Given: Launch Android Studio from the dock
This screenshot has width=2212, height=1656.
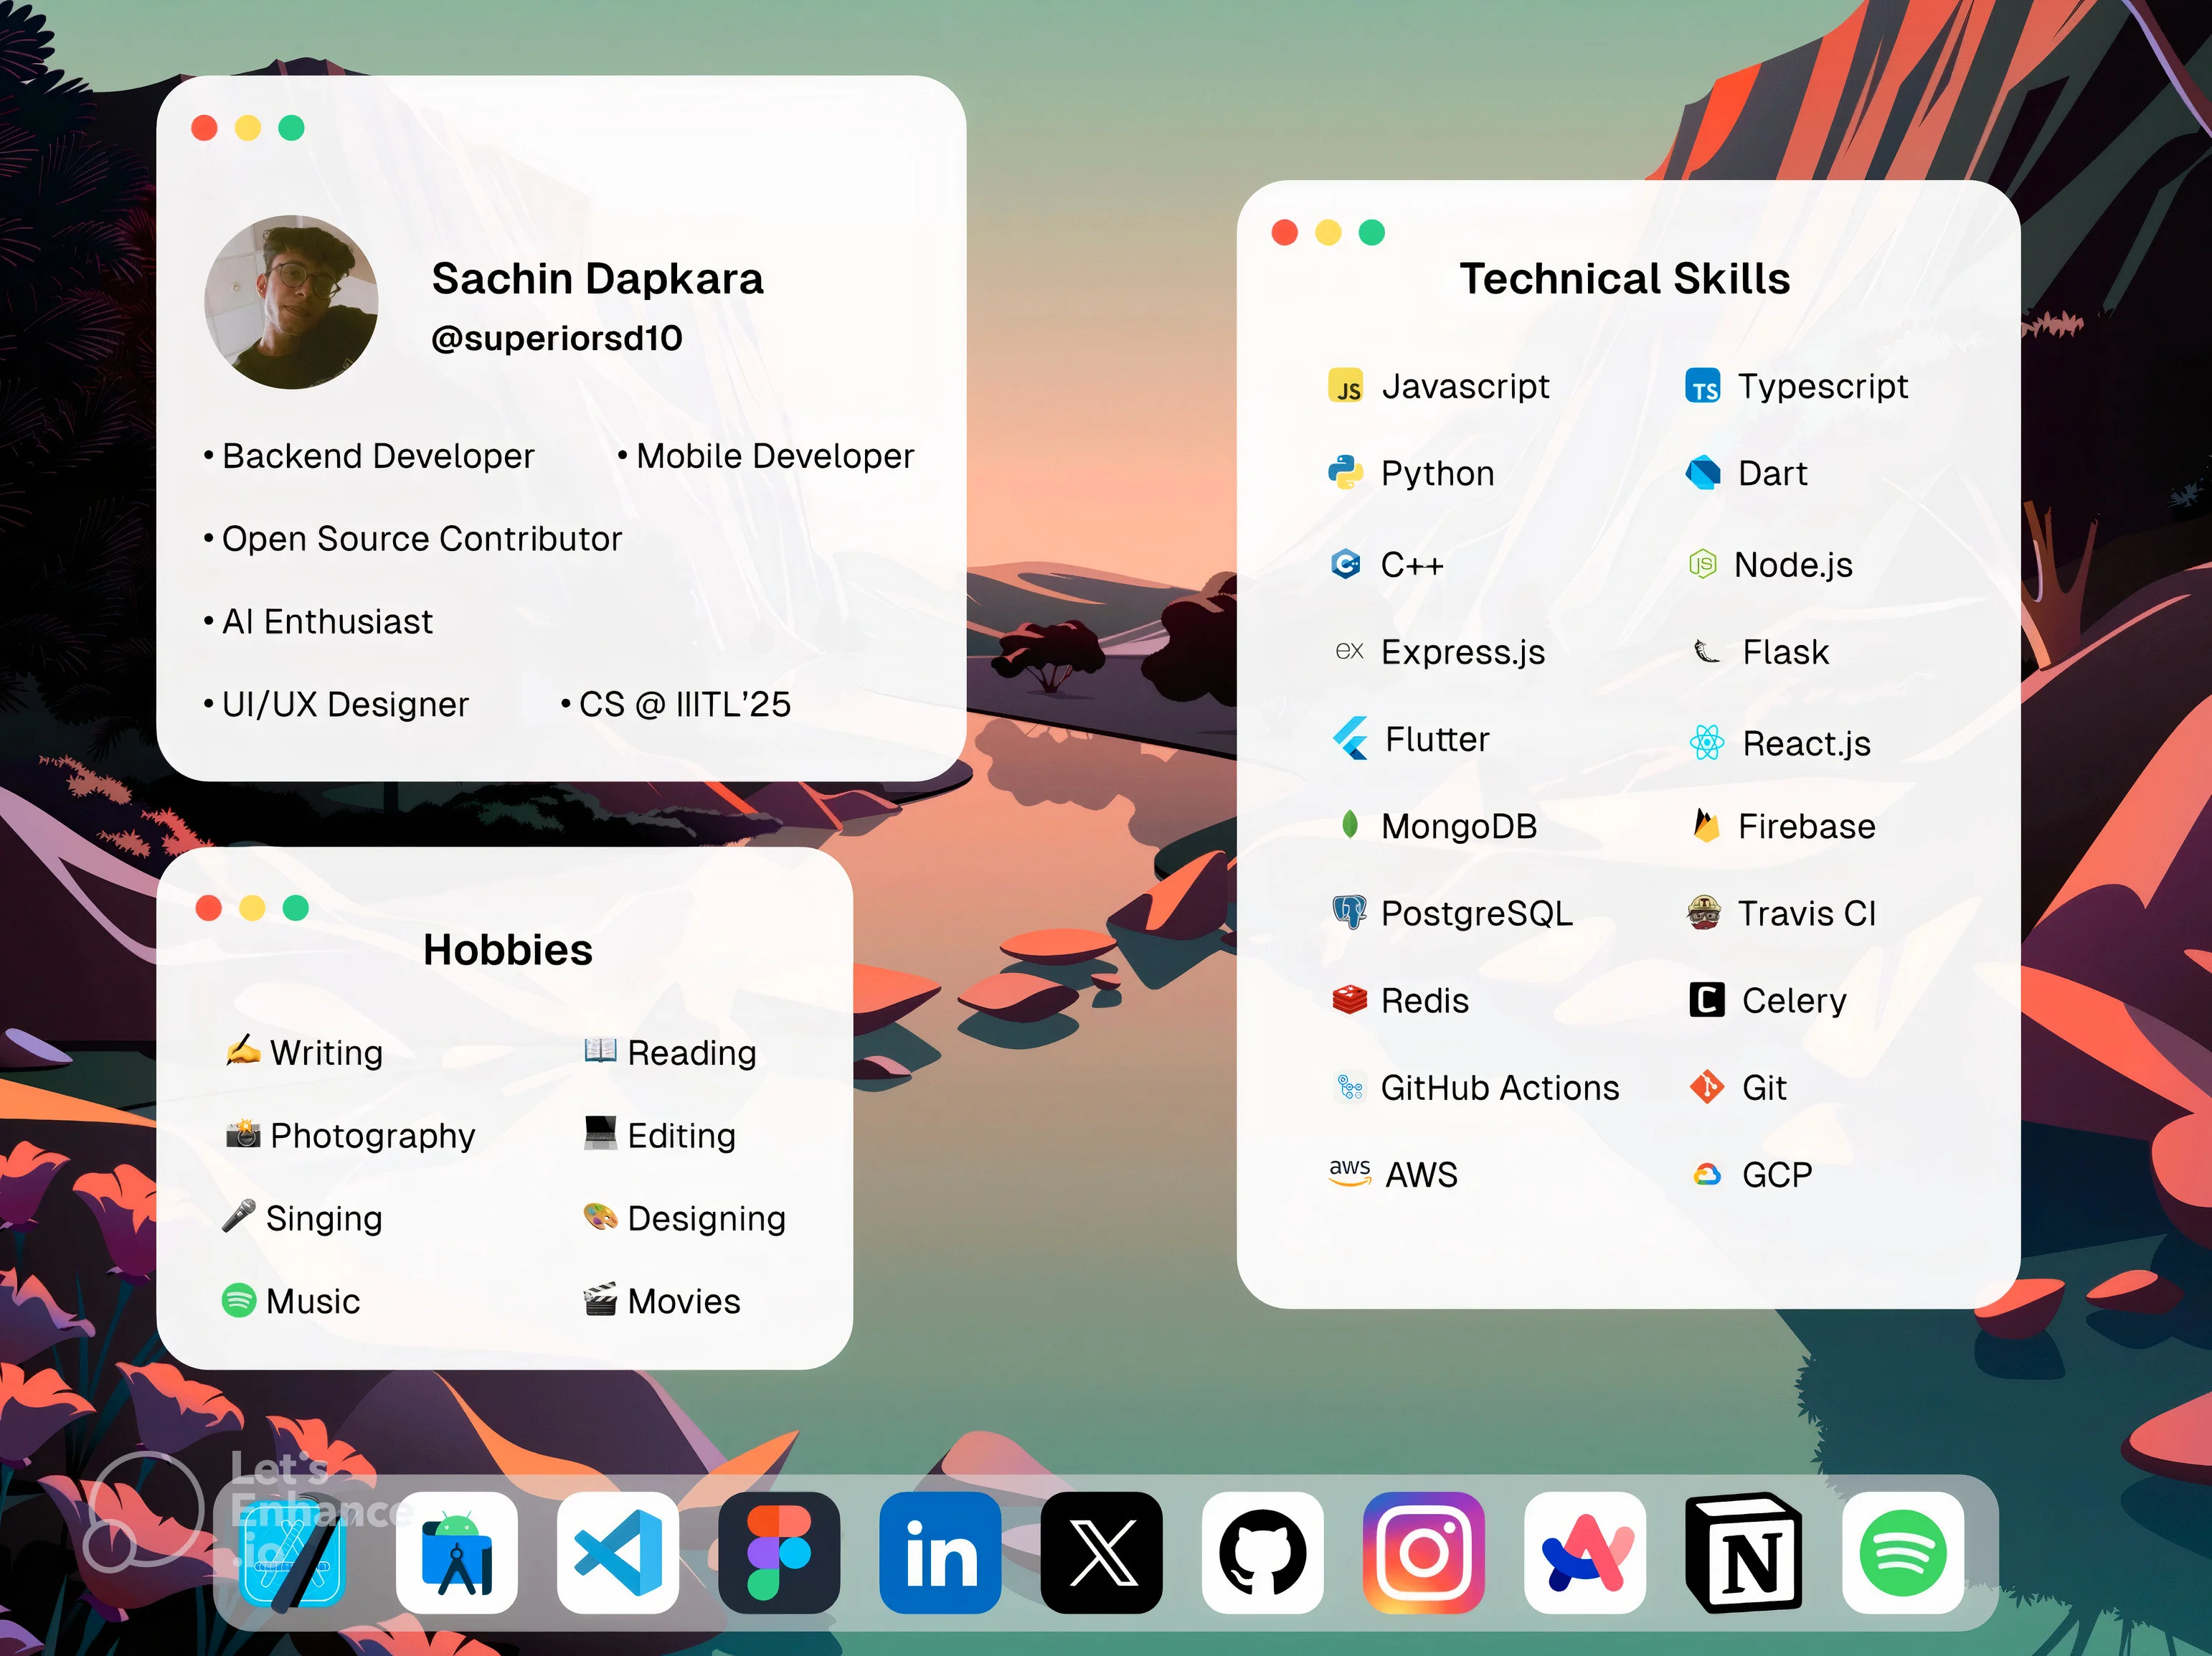Looking at the screenshot, I should tap(457, 1553).
